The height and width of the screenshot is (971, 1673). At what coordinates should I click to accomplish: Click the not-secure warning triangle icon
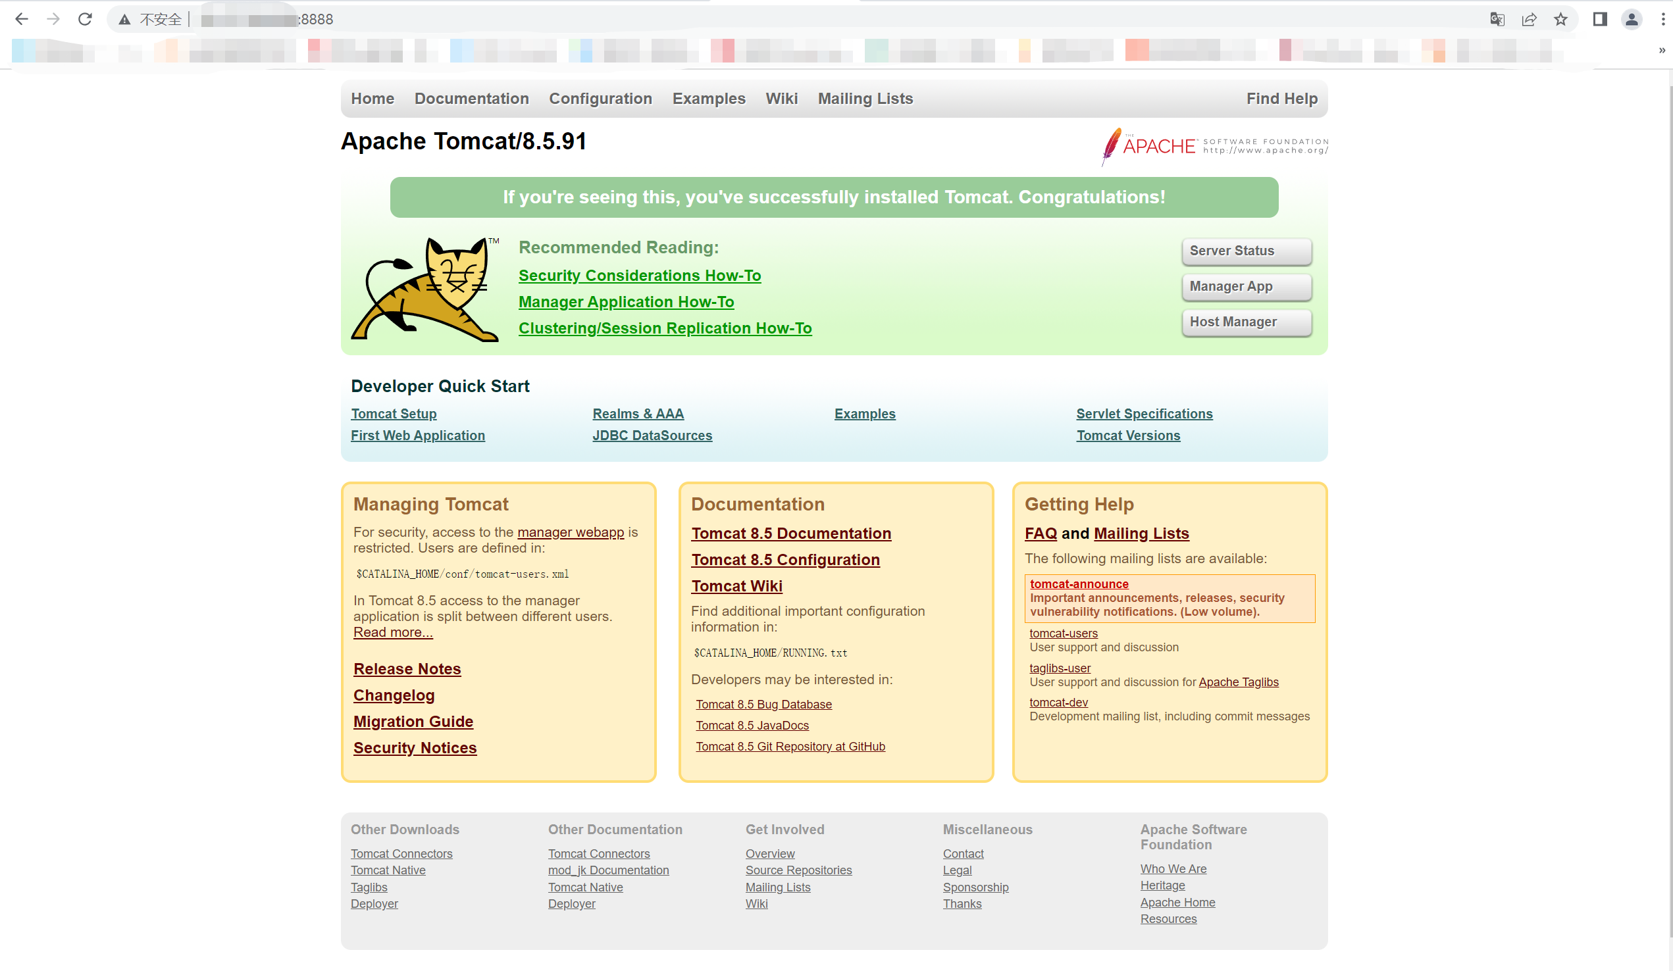point(124,20)
